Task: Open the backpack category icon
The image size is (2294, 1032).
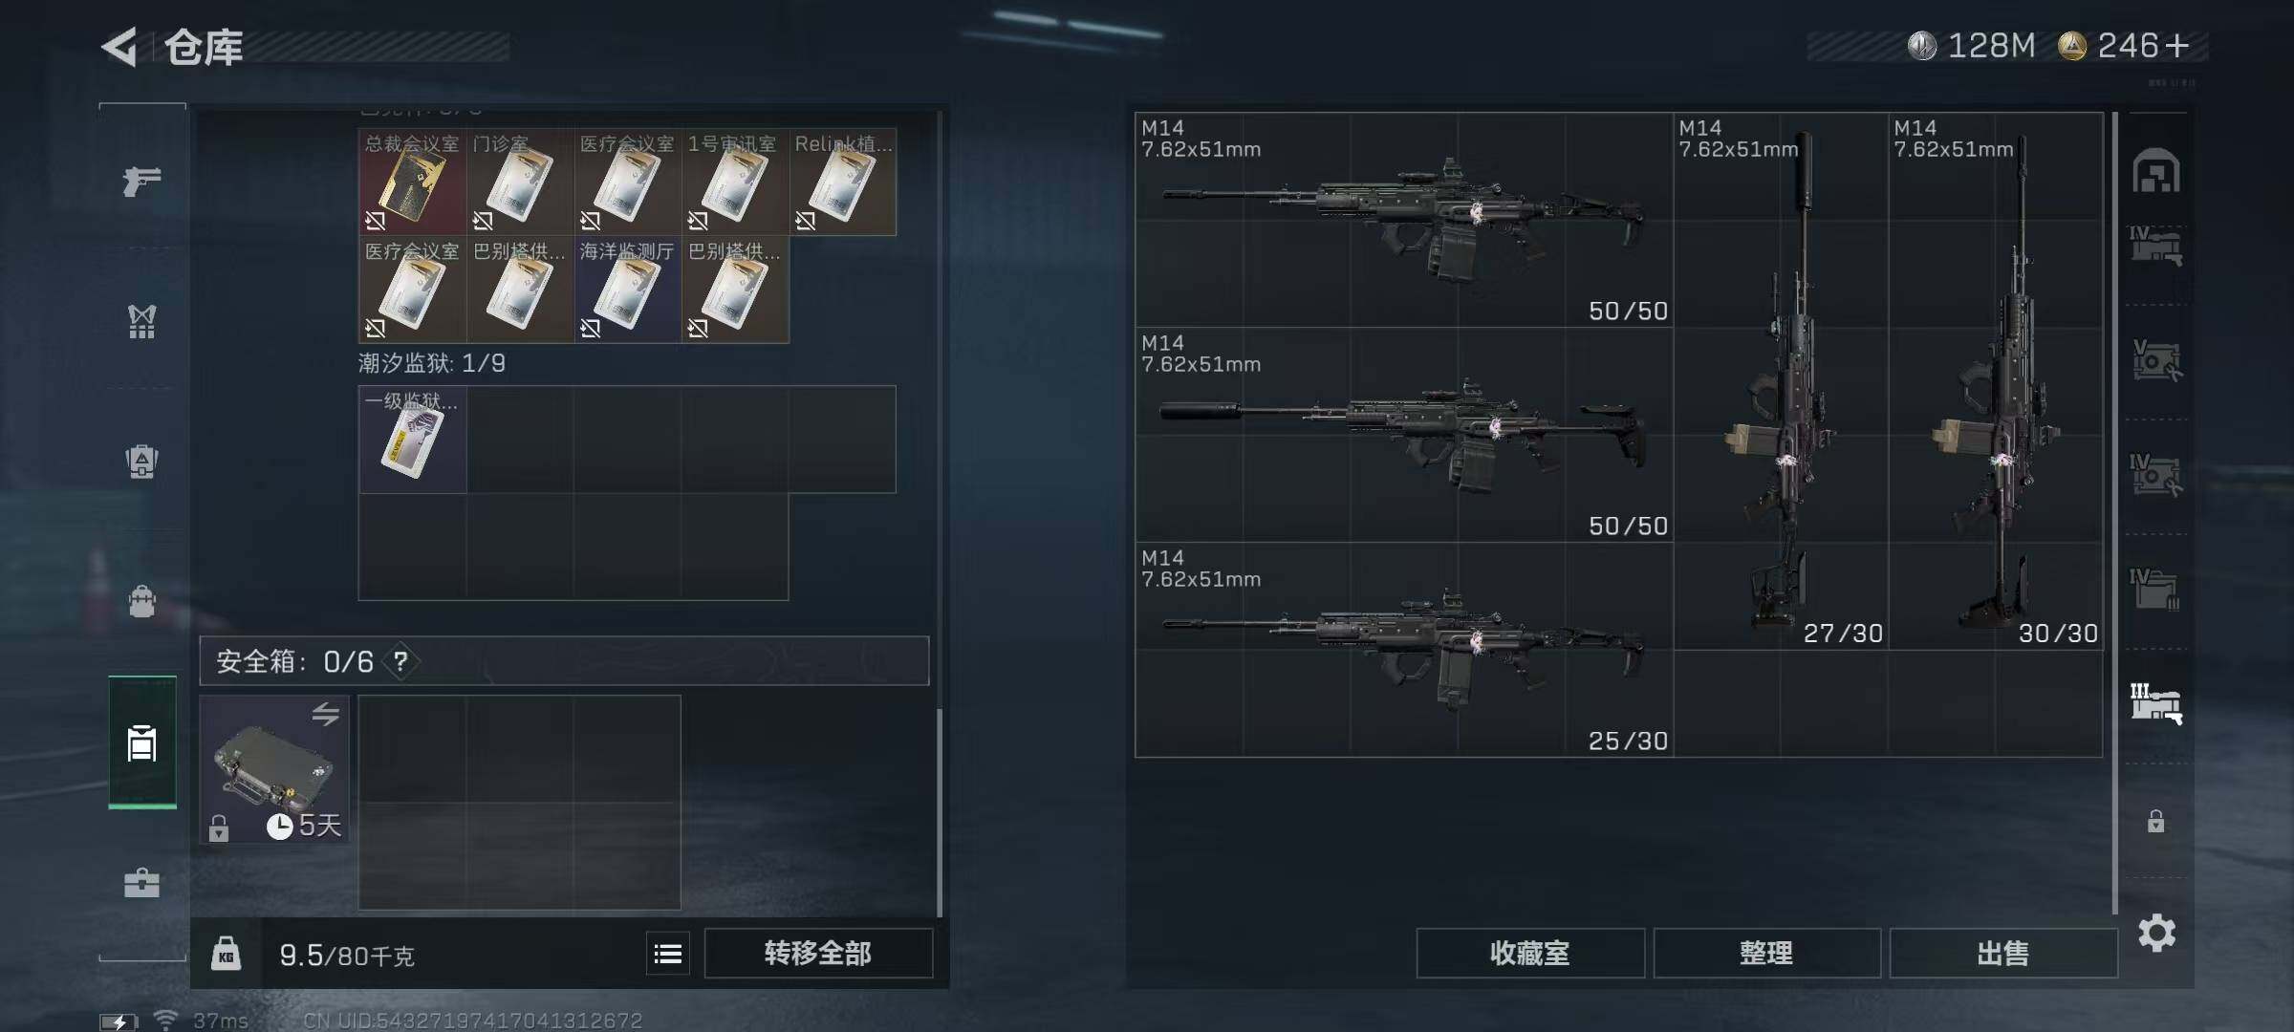Action: 141,462
